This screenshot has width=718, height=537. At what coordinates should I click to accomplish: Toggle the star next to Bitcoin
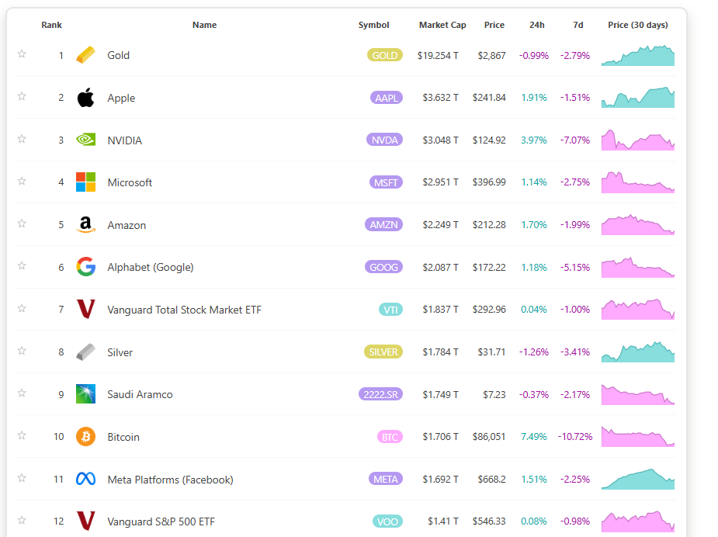point(22,435)
